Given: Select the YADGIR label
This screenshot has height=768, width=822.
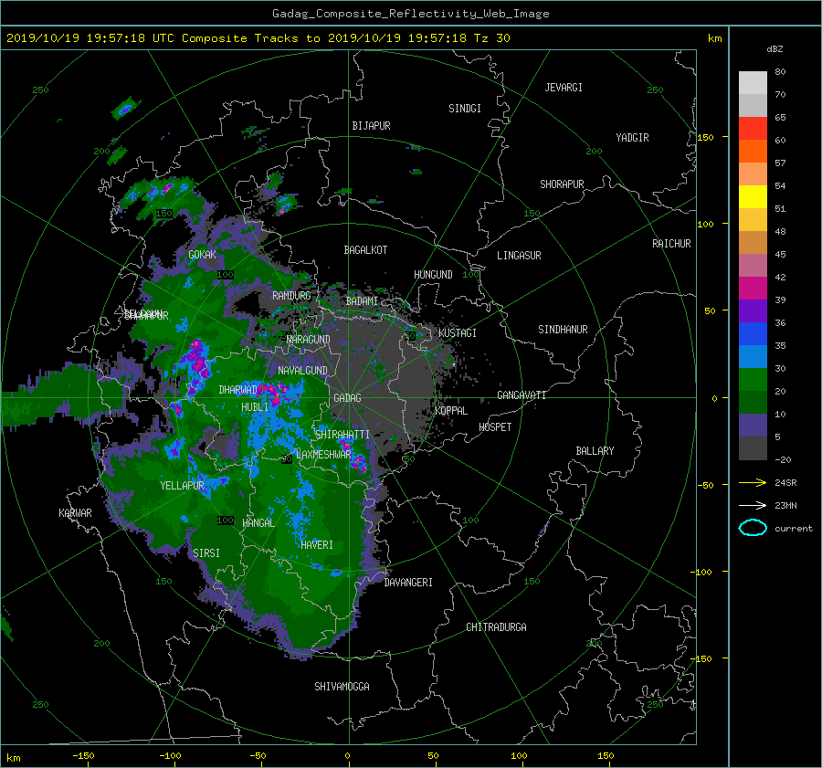Looking at the screenshot, I should (x=632, y=138).
